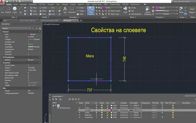Activate the Mirror command

(x=43, y=11)
